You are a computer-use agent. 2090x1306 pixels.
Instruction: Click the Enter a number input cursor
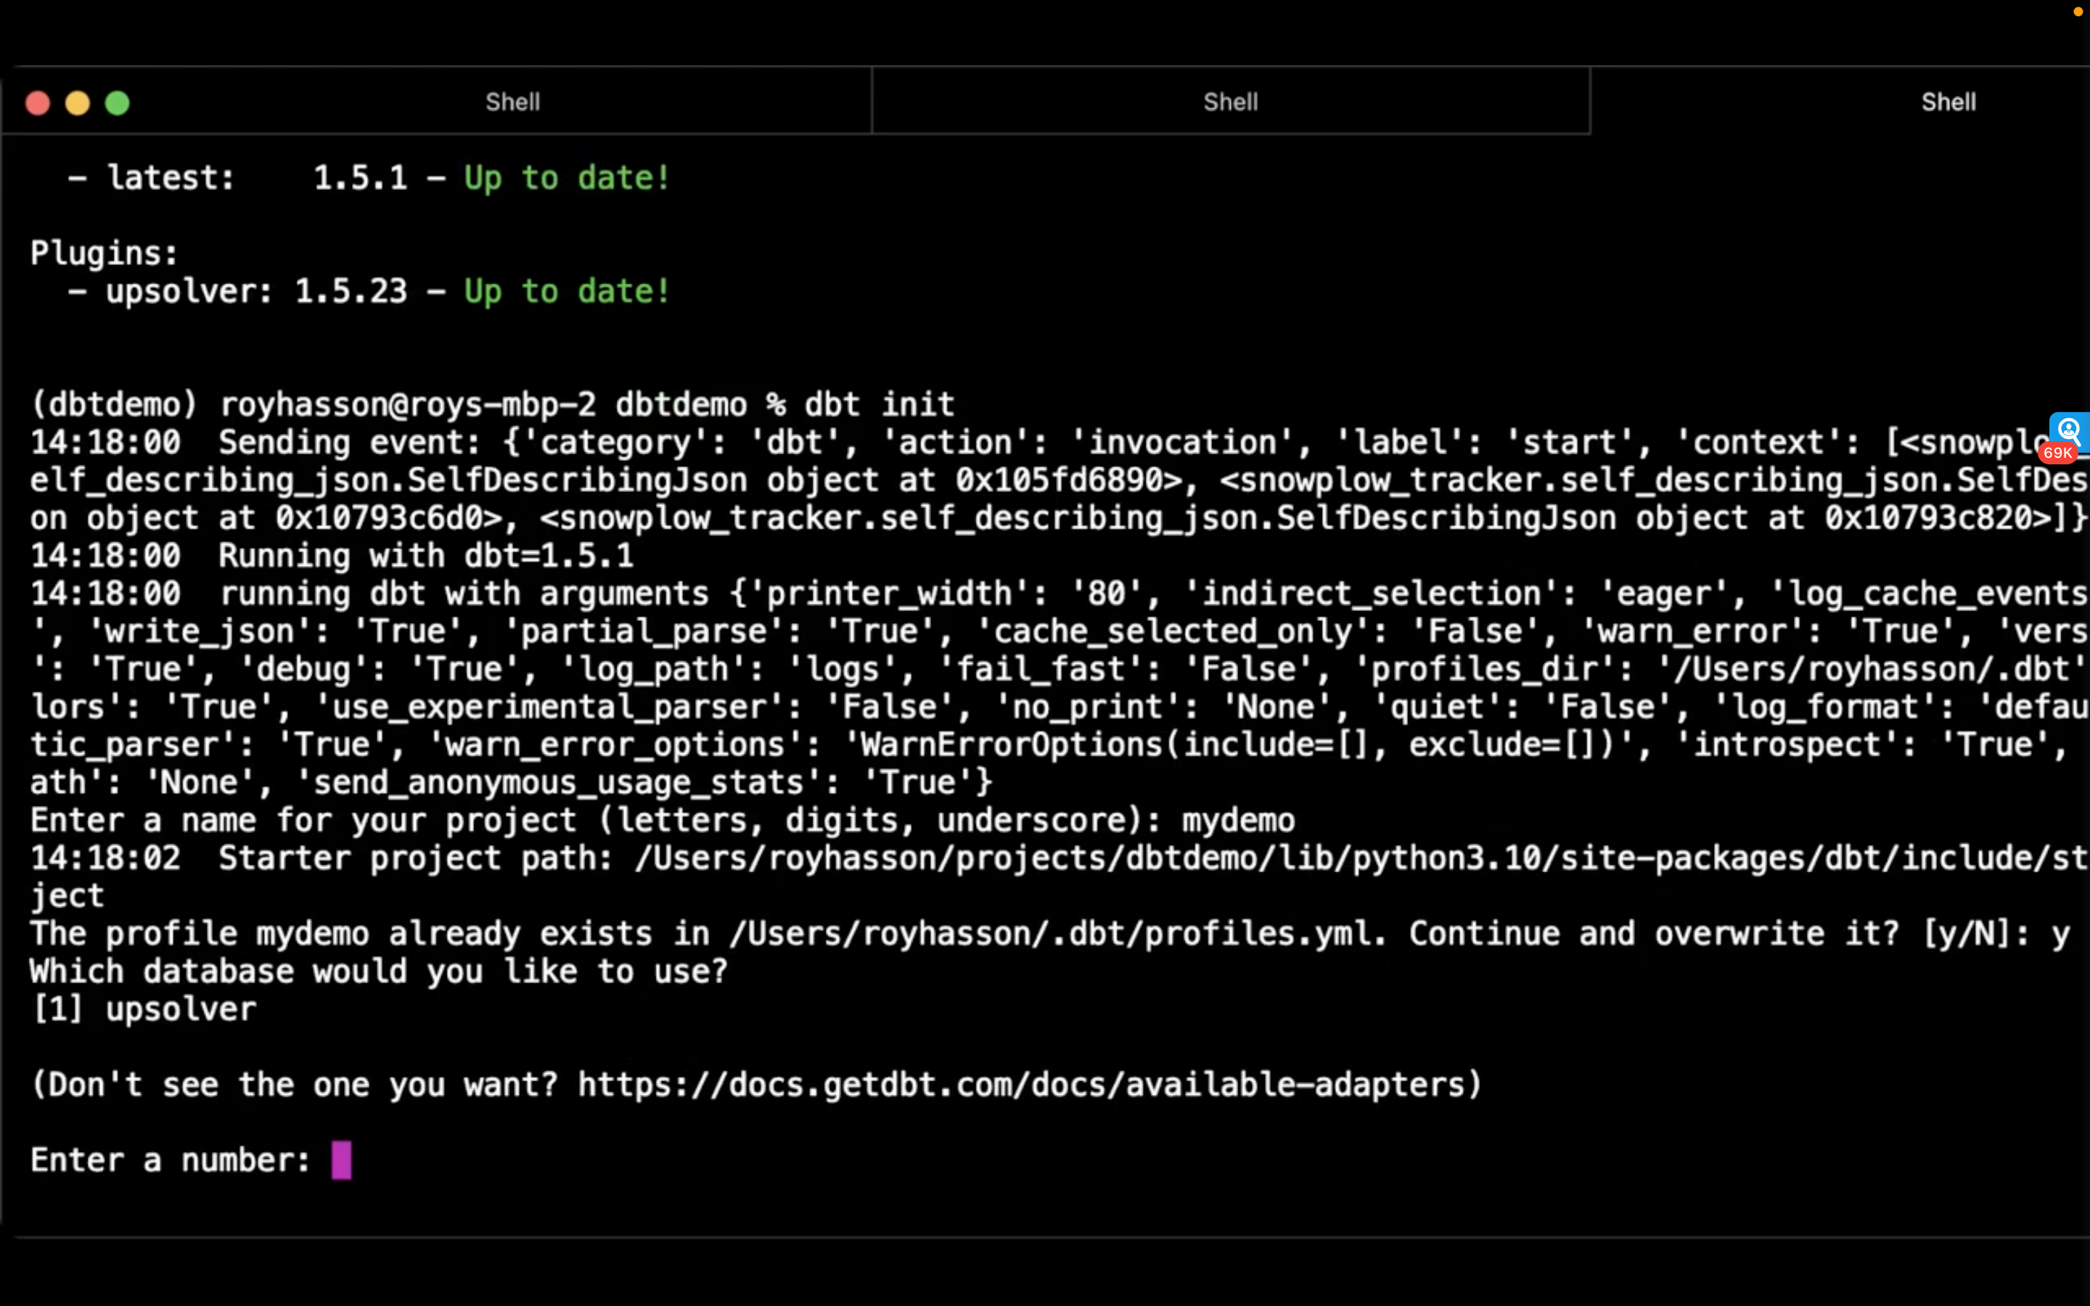coord(341,1159)
